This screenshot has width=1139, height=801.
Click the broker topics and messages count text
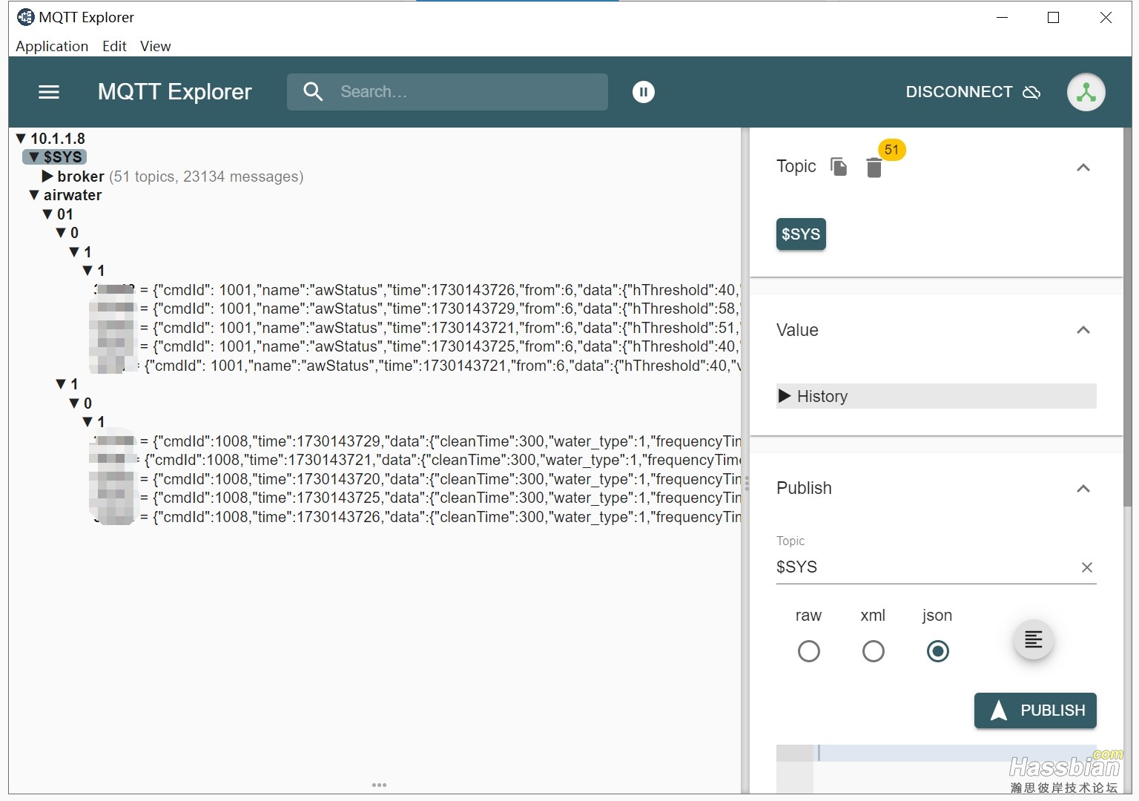[206, 177]
